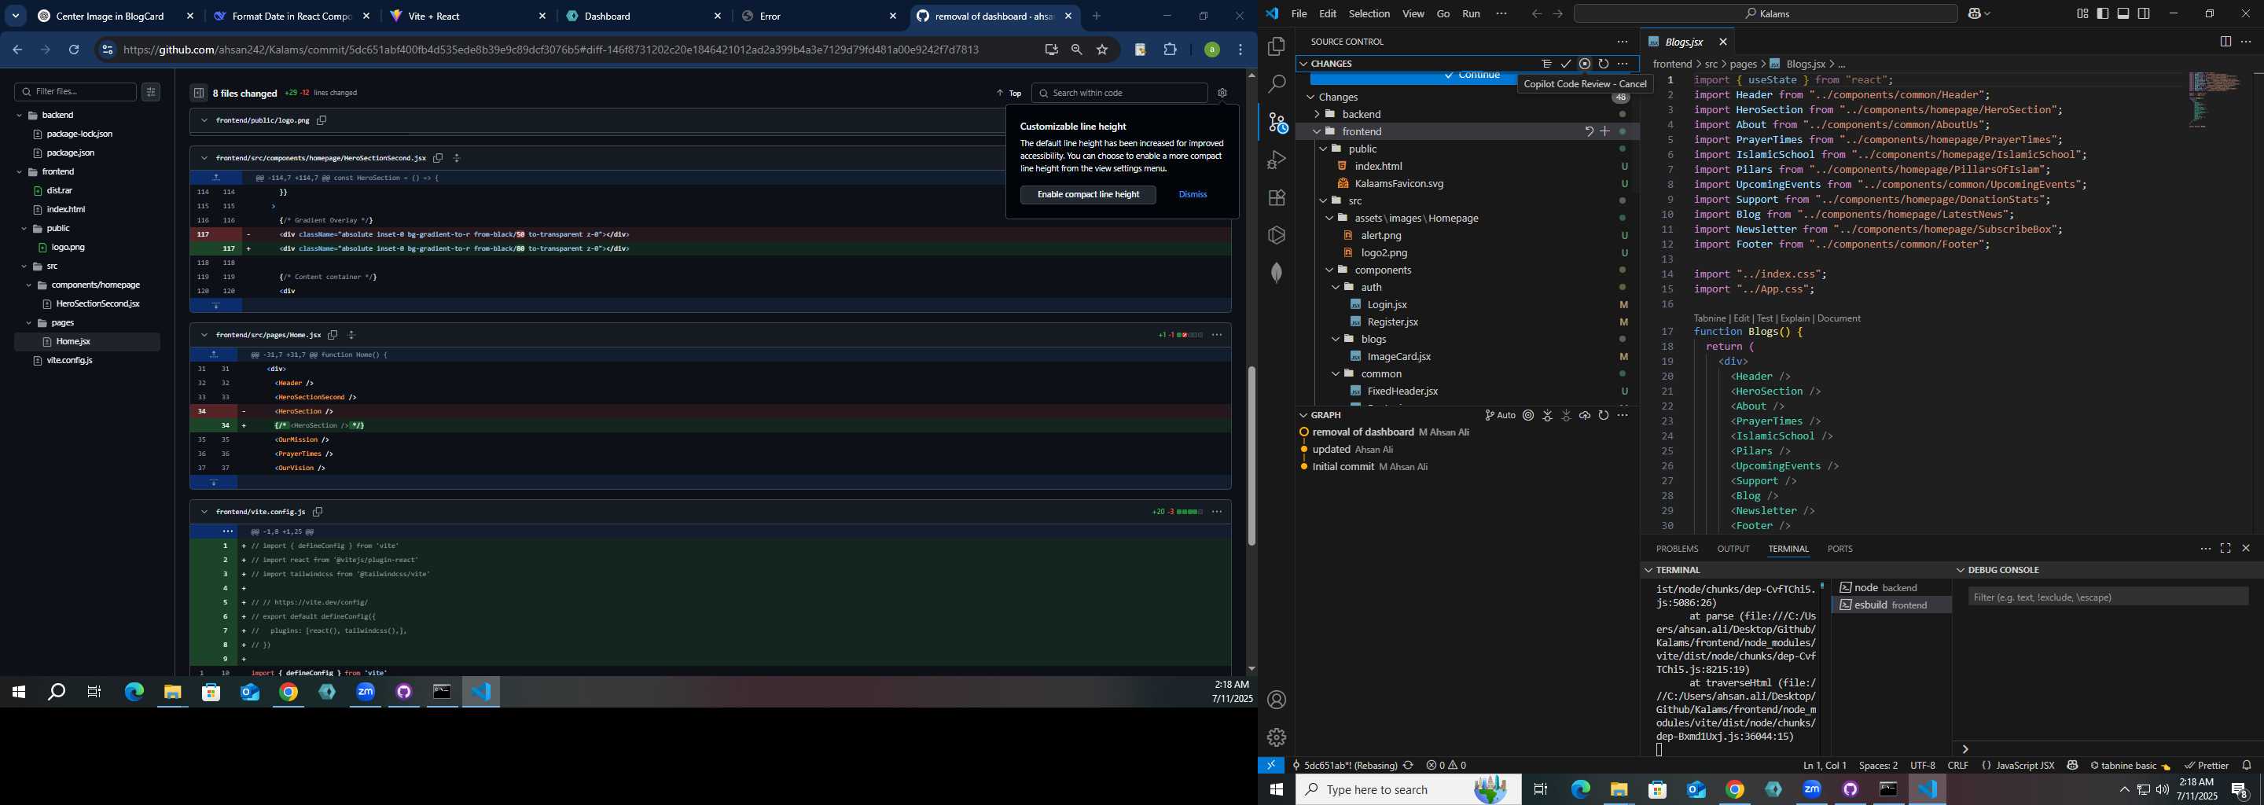Click the go-to-current-history-item target icon in GRAPH
Image resolution: width=2264 pixels, height=805 pixels.
pos(1528,415)
